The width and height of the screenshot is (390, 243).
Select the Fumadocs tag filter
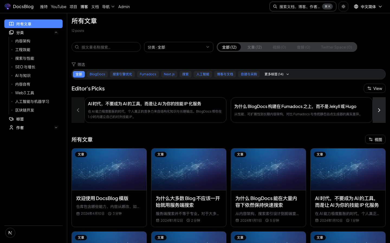pyautogui.click(x=148, y=74)
